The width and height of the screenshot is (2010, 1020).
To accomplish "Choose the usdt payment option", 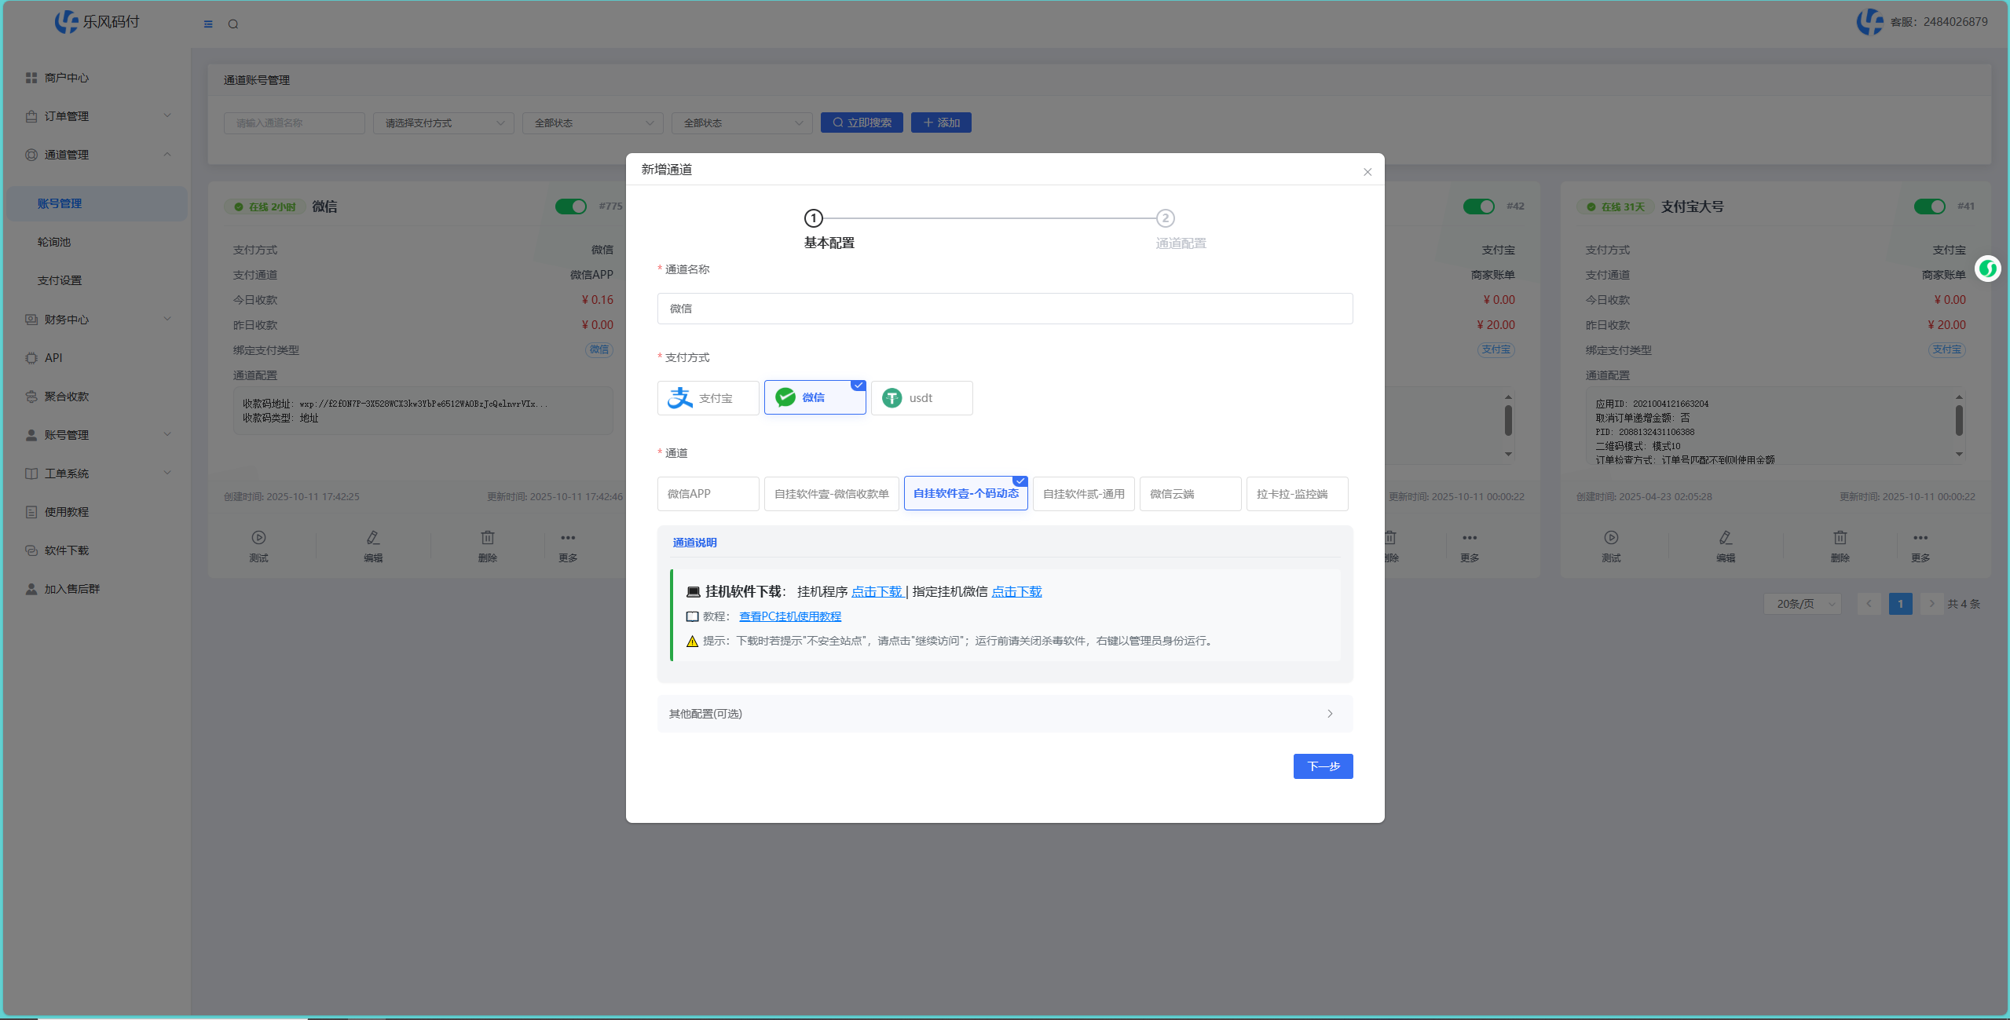I will pyautogui.click(x=921, y=398).
